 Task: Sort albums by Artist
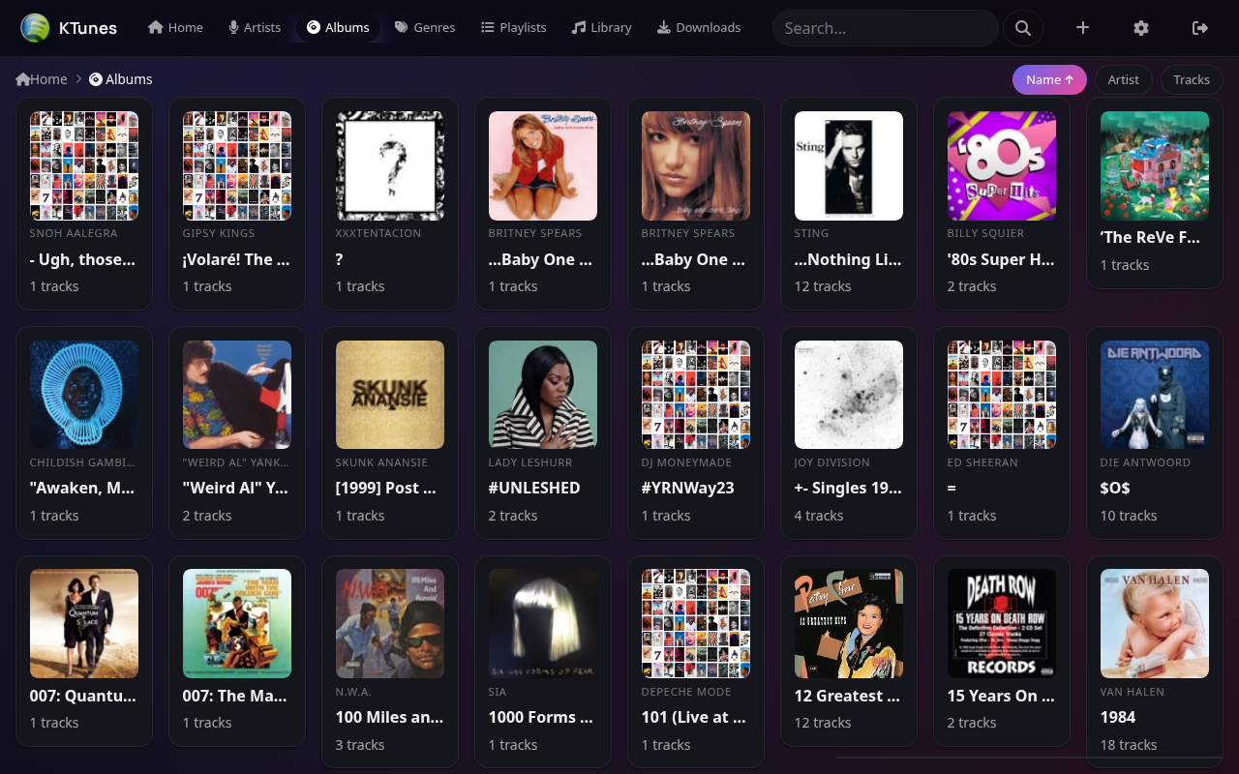tap(1124, 79)
